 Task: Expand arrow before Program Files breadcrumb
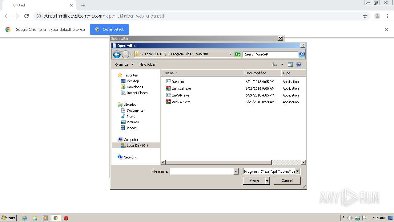pos(169,54)
